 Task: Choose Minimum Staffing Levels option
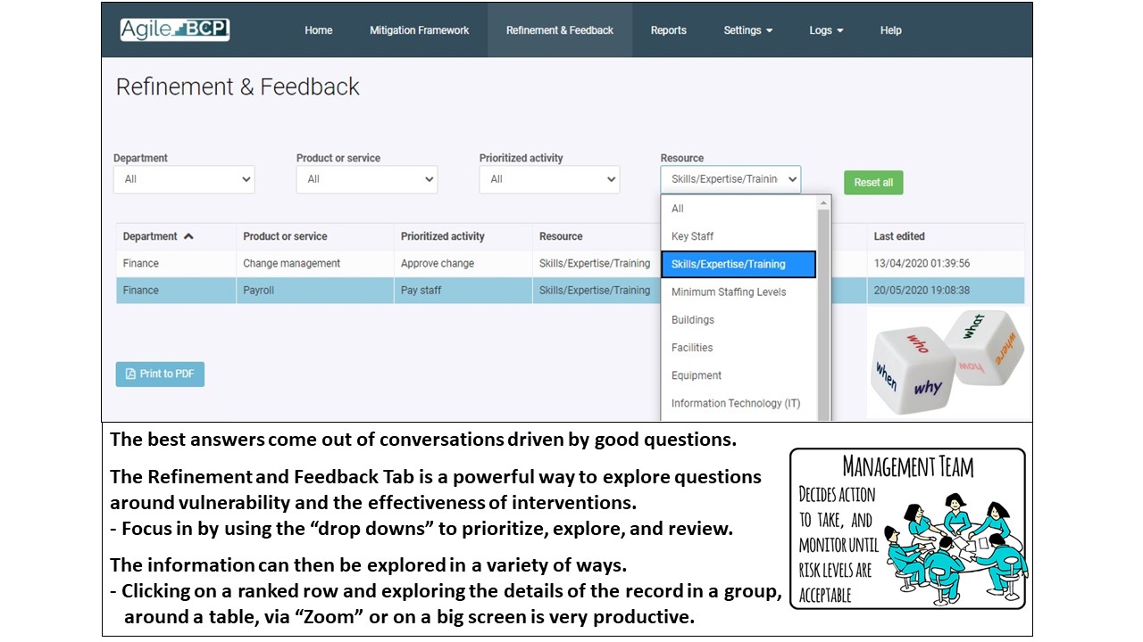pyautogui.click(x=729, y=292)
